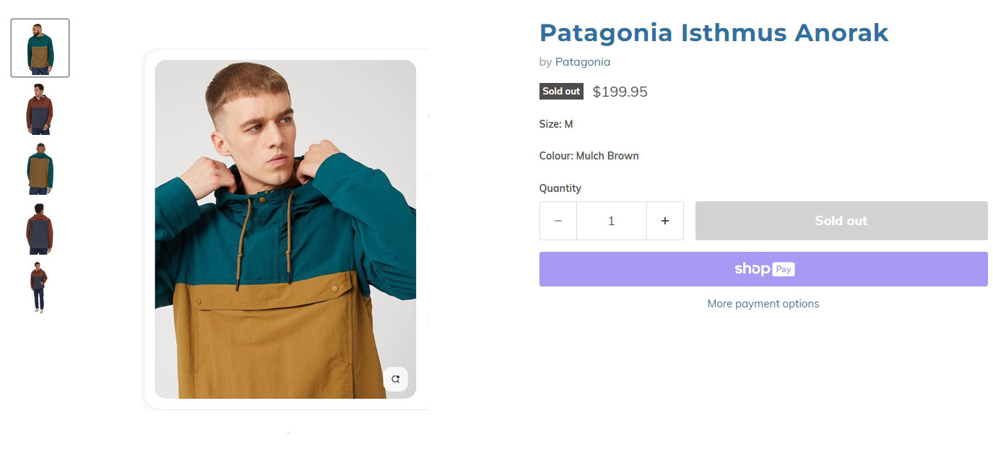This screenshot has width=993, height=456.
Task: Select the green and tan front-view thumbnail
Action: coord(40,48)
